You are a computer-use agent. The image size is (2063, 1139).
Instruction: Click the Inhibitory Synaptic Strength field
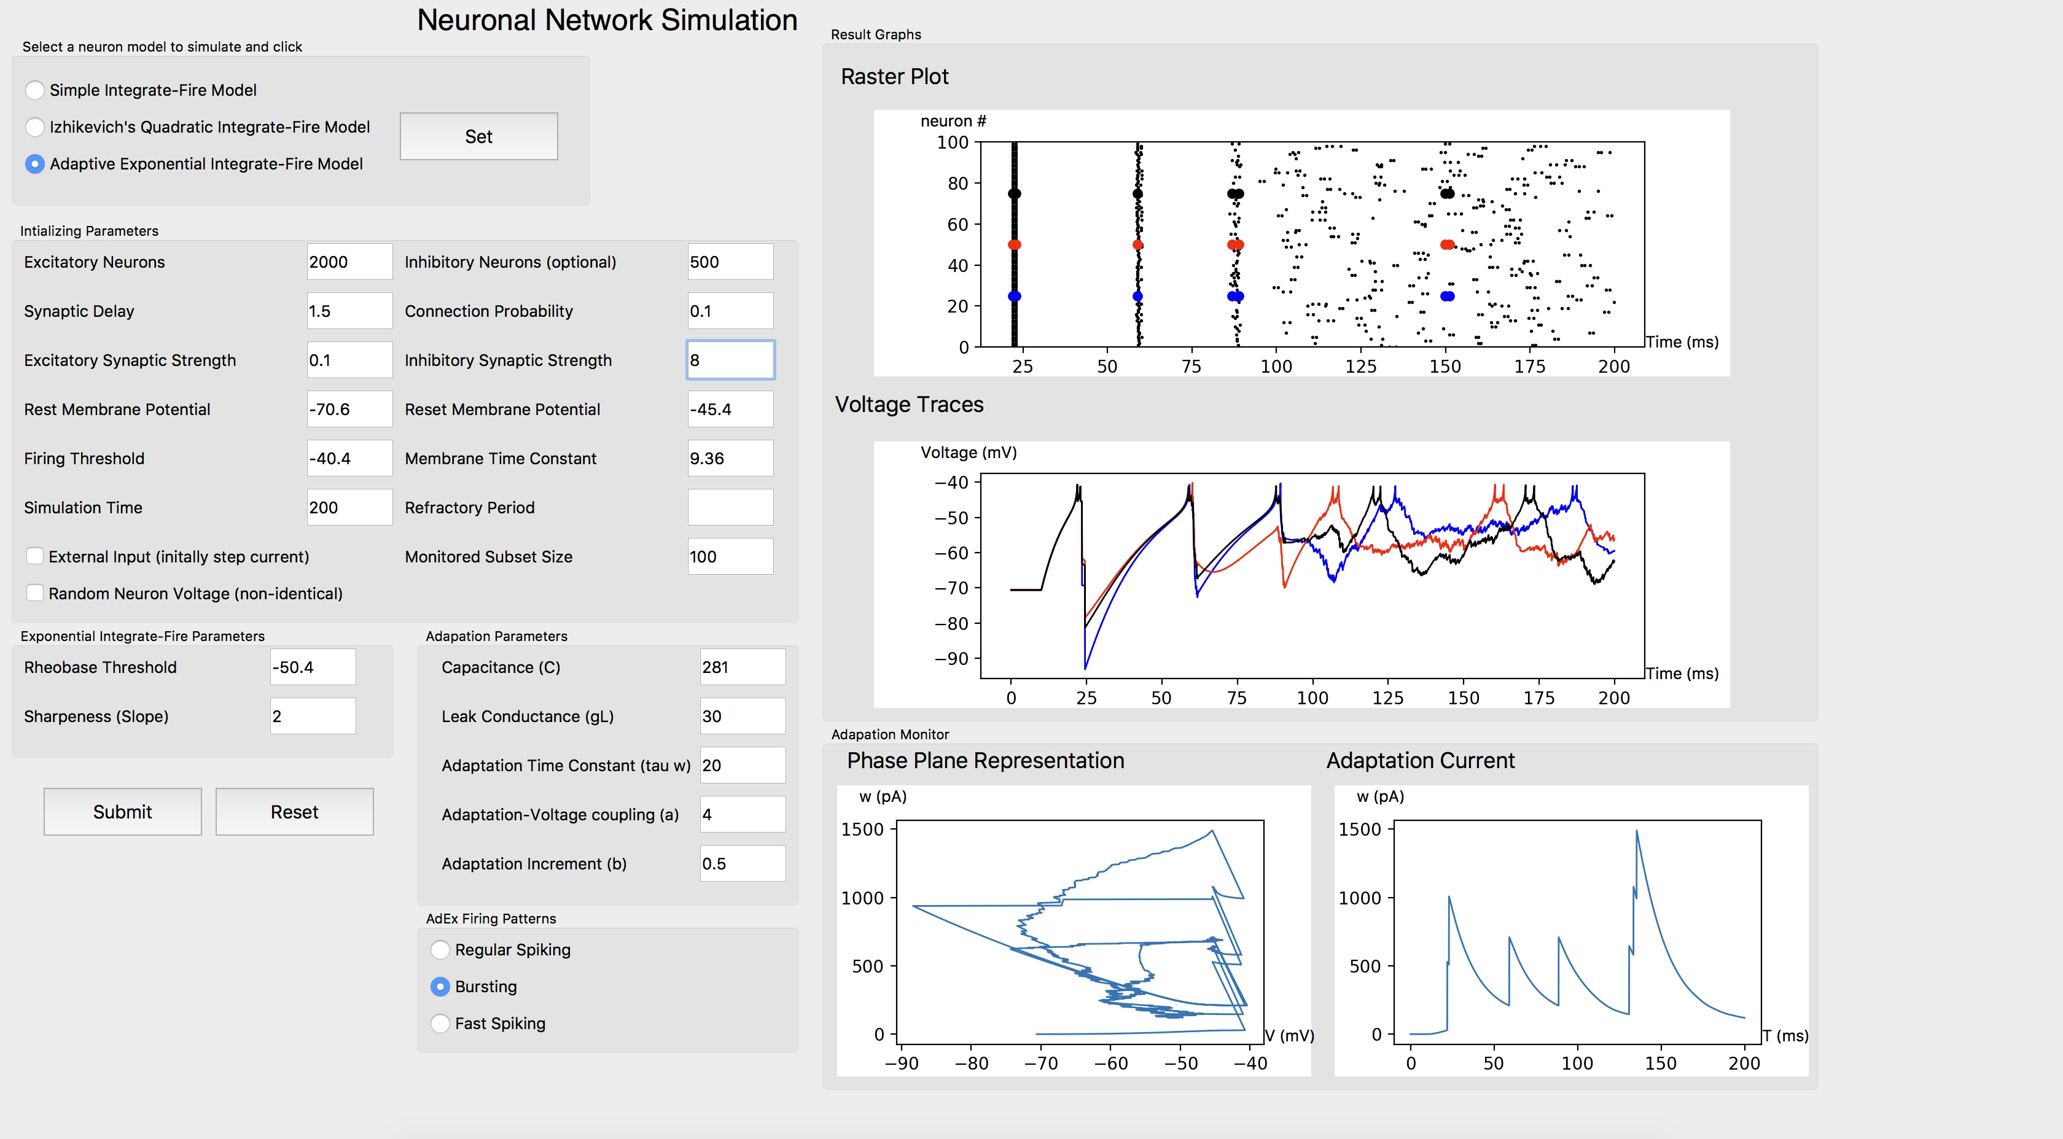730,360
